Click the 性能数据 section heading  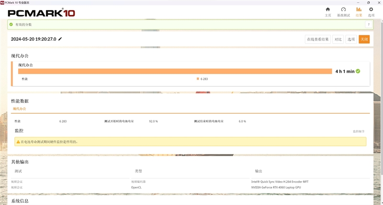pyautogui.click(x=20, y=101)
